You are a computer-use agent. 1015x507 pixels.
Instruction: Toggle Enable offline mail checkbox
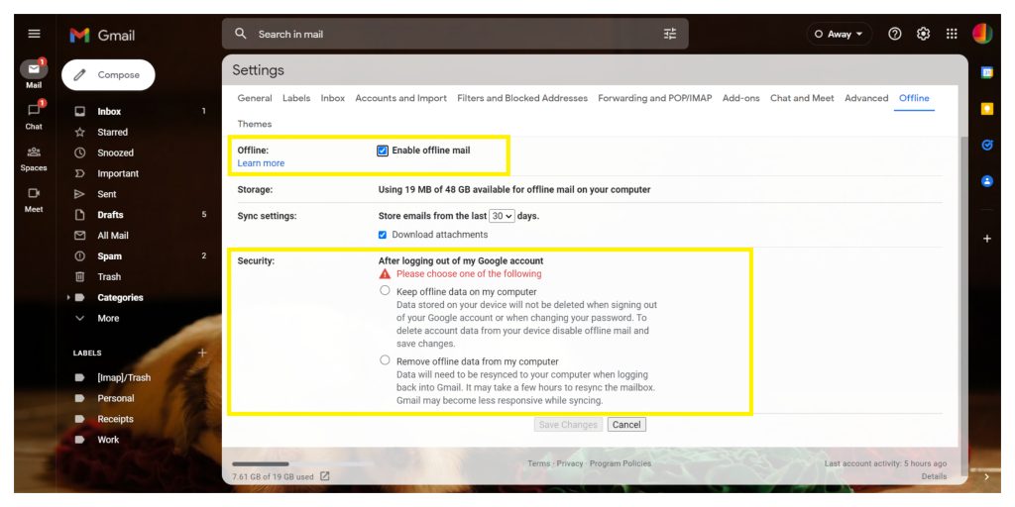point(383,151)
